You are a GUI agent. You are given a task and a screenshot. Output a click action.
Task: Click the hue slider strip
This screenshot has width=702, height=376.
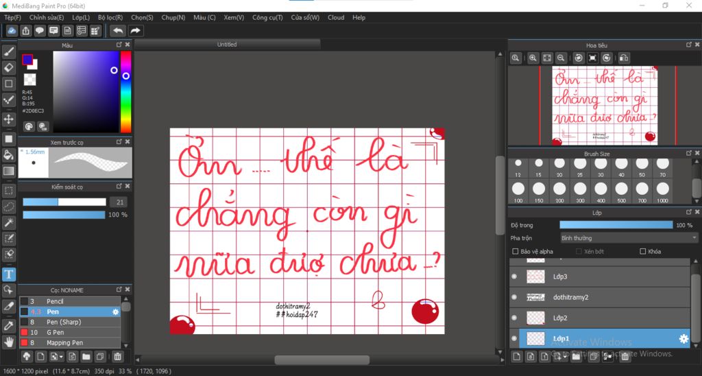126,92
